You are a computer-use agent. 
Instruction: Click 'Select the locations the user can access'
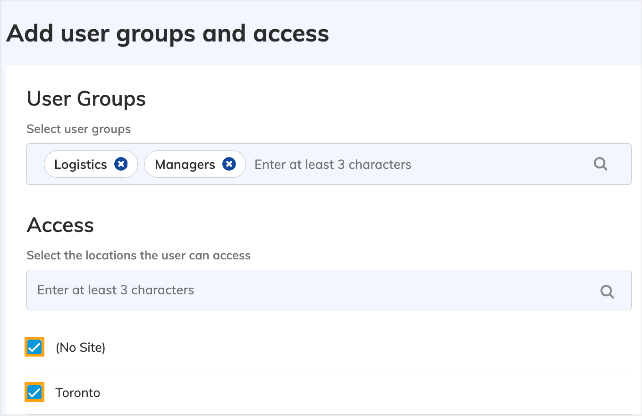(x=139, y=256)
